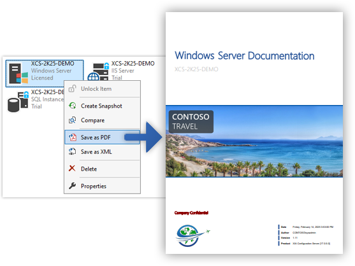Click the Properties wrench icon
The image size is (355, 266).
(72, 186)
